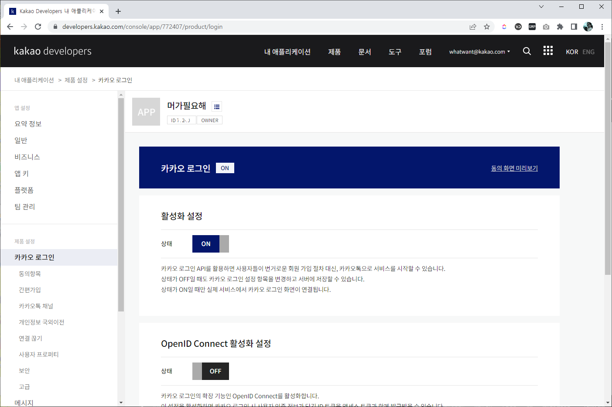Click the page scrollbar down arrow

608,403
